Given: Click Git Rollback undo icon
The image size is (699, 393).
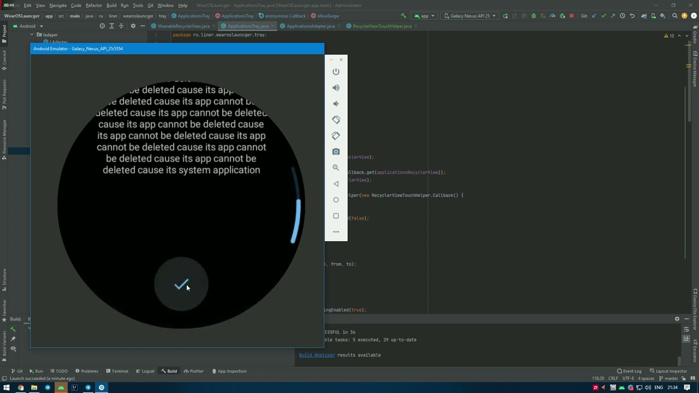Looking at the screenshot, I should pos(632,16).
